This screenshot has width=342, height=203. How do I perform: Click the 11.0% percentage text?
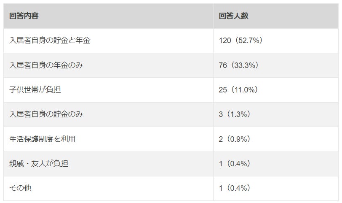(x=244, y=89)
